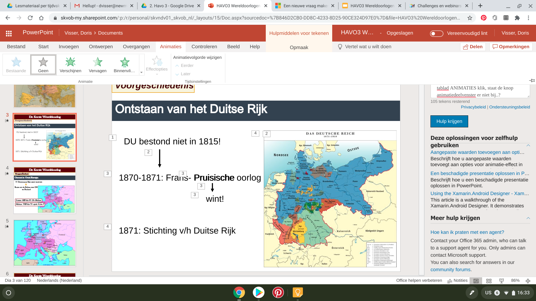This screenshot has width=536, height=301.
Task: Collapse the zelfhulp oplossingen section
Action: (528, 145)
